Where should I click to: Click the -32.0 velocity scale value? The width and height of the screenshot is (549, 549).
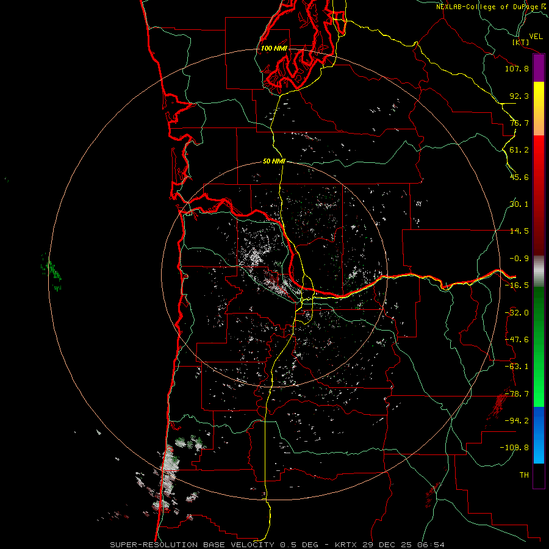(517, 313)
